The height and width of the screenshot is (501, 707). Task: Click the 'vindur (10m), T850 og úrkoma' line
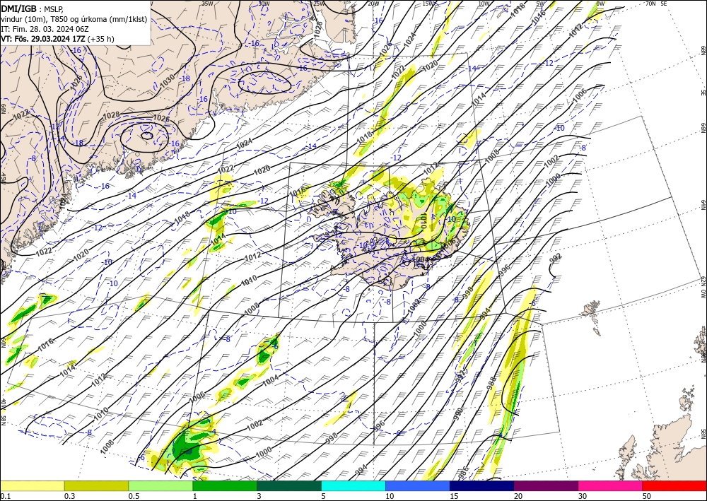[74, 19]
